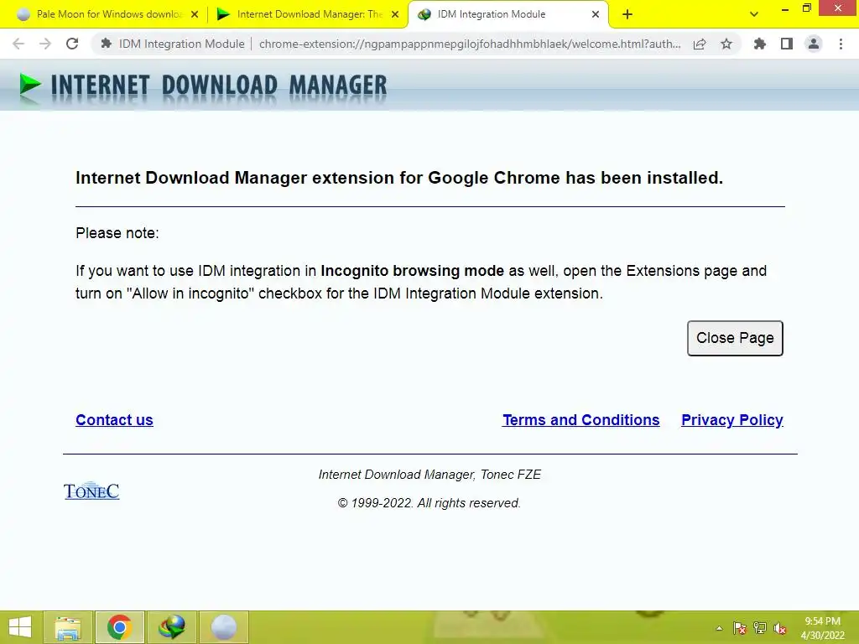The image size is (859, 644).
Task: Close the IDM Integration Module tab
Action: 596,15
